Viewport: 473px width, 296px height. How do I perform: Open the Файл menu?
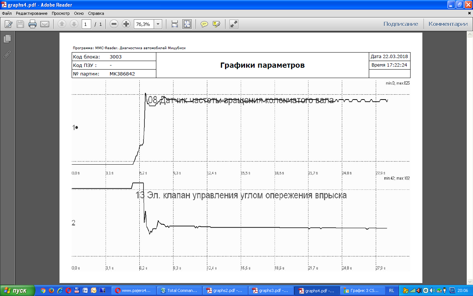[x=7, y=13]
